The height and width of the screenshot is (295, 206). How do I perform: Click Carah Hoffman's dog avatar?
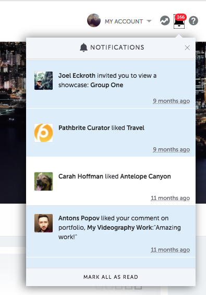(43, 181)
